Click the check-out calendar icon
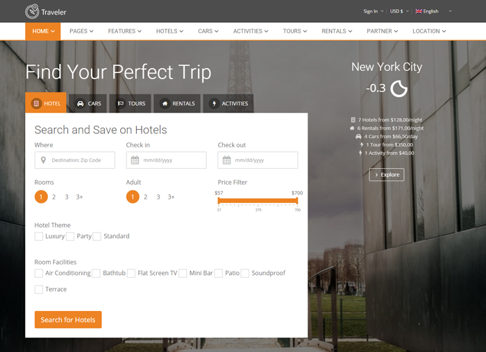The height and width of the screenshot is (352, 486). [x=227, y=160]
